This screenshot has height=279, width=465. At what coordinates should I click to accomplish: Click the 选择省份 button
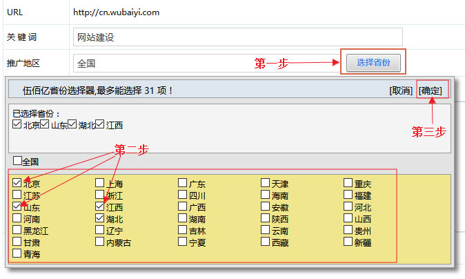[373, 63]
